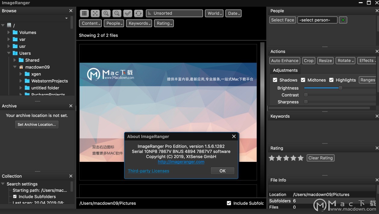Click the Volumes folder icon
Viewport: 379px width, 214px height.
click(x=15, y=32)
